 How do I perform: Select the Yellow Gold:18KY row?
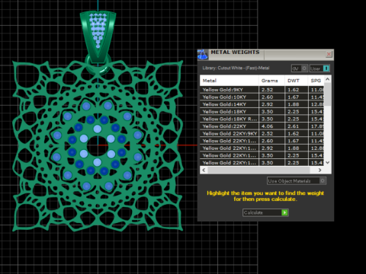pyautogui.click(x=262, y=112)
